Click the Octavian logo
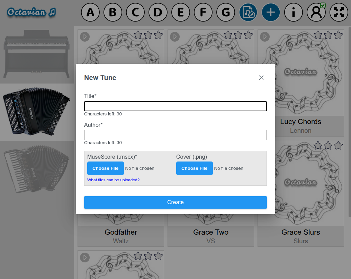Viewport: 351px width, 279px height. point(31,11)
